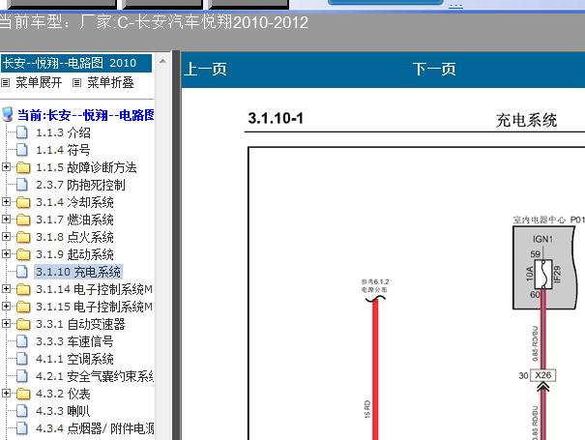Expand 3.1.9 起动系统 folder

tap(6, 253)
